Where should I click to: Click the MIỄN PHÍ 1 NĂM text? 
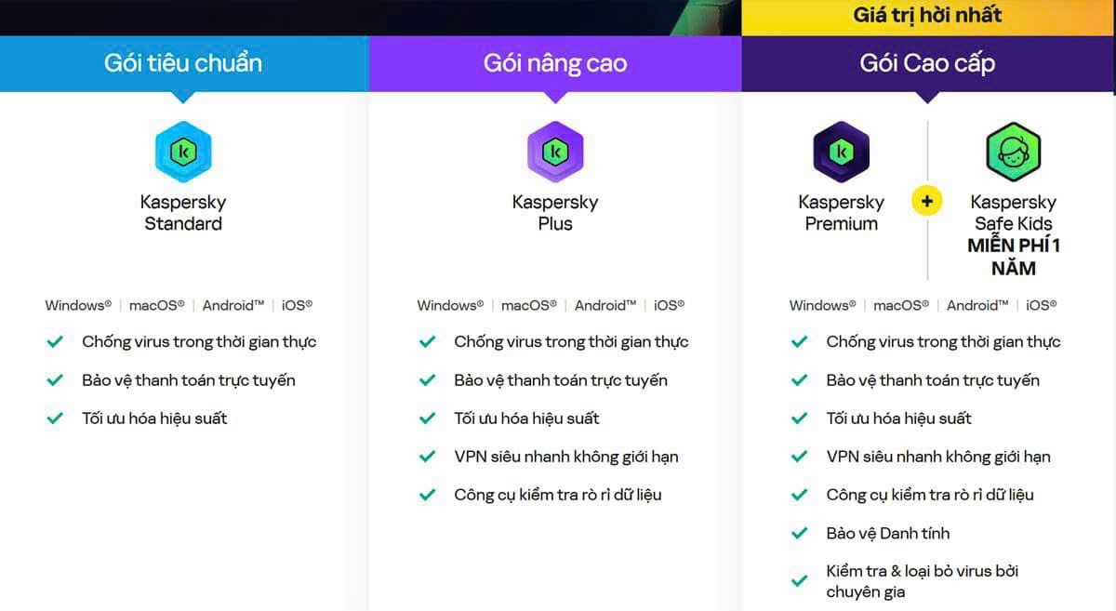(1014, 257)
